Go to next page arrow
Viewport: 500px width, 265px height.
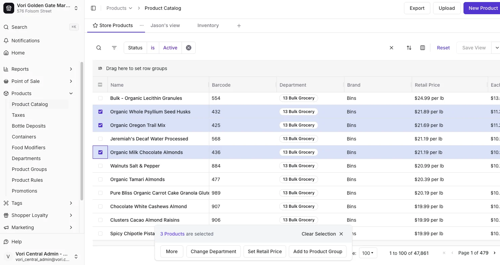point(495,253)
